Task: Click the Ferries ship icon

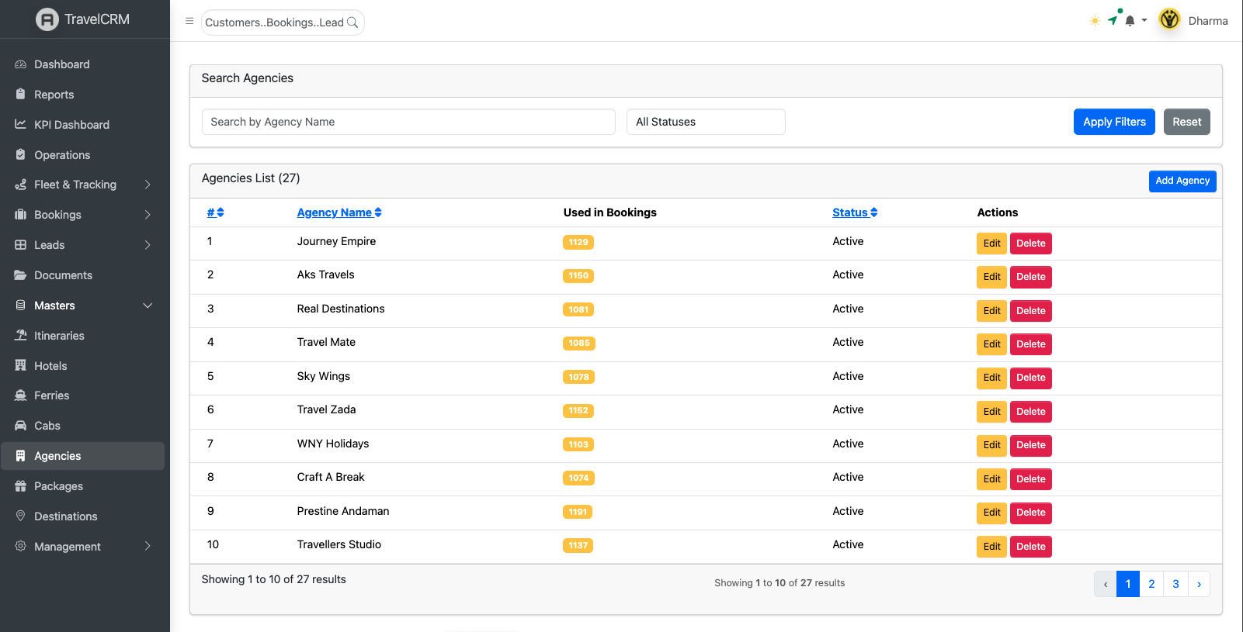Action: [x=21, y=395]
